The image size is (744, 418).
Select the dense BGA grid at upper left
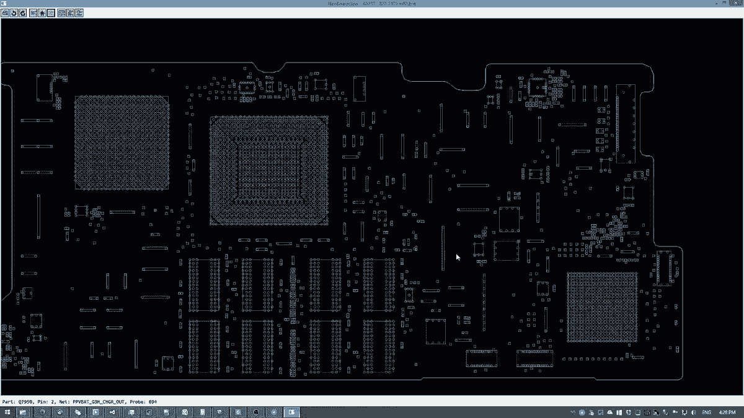[x=122, y=142]
